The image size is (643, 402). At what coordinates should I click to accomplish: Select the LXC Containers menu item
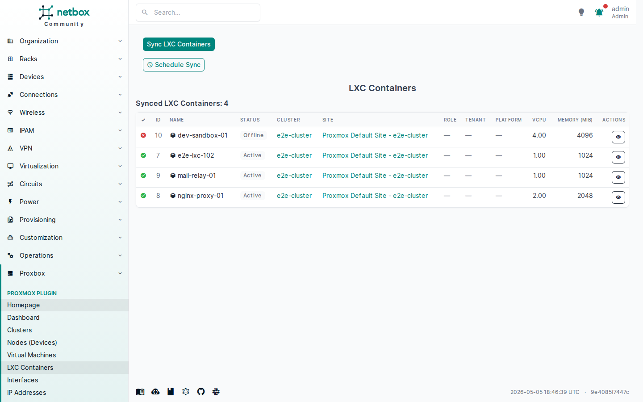pyautogui.click(x=64, y=368)
